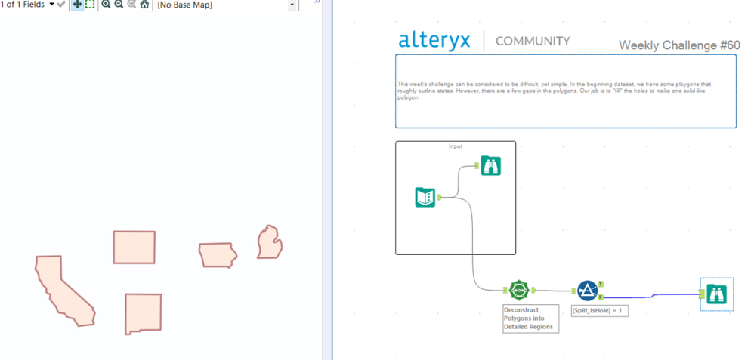Viewport: 754px width, 360px height.
Task: Click the 'Deconstruct Polygons into Detailed Regions' annotation
Action: 531,318
